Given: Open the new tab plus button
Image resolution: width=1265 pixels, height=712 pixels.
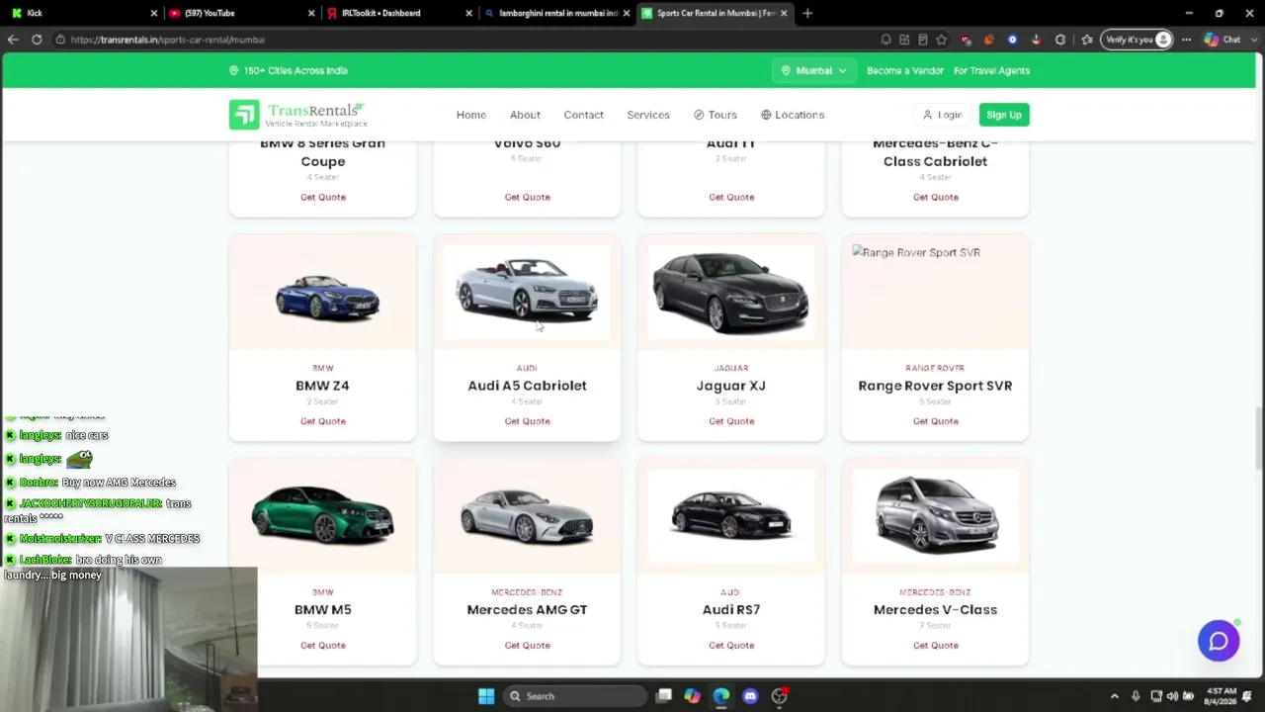Looking at the screenshot, I should pos(807,13).
